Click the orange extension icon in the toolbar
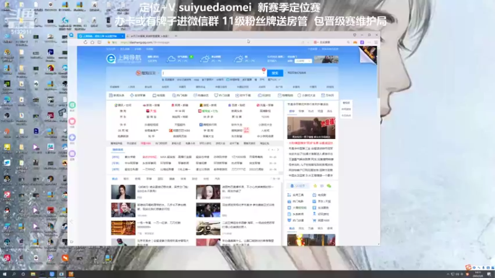495x278 pixels. 355,42
